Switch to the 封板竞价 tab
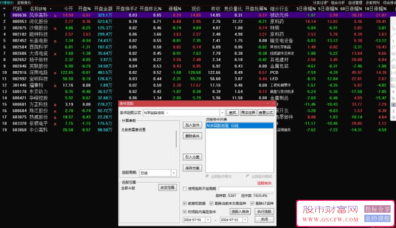 (x=24, y=2)
